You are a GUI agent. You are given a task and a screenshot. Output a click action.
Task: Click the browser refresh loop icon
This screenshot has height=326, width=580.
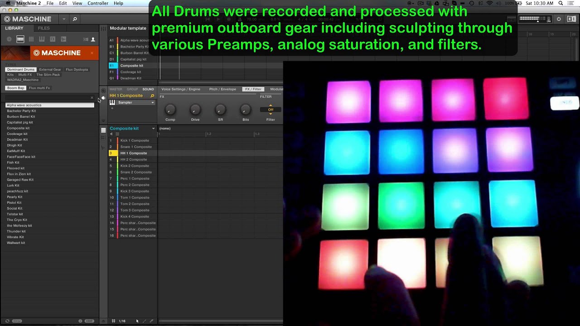click(x=7, y=321)
